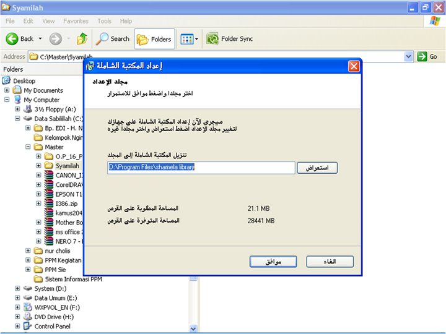
Task: Collapse Data Sabilillah (C:) node
Action: pyautogui.click(x=17, y=118)
